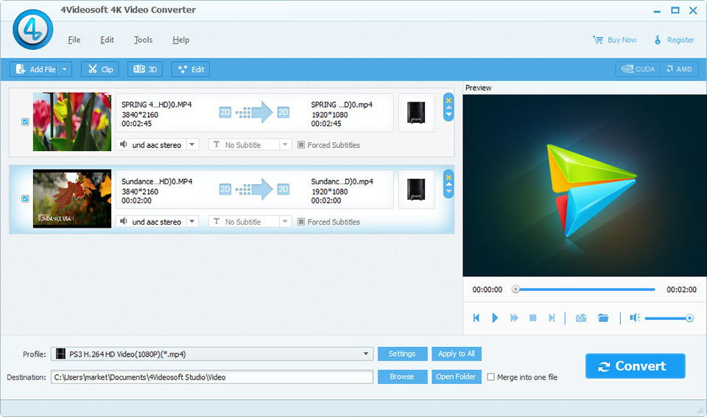Toggle Forced Subtitles for SPRING video
This screenshot has height=417, width=707.
pos(300,145)
